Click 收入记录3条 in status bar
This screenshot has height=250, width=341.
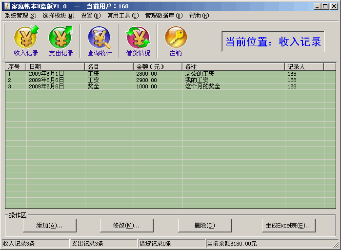[36, 244]
